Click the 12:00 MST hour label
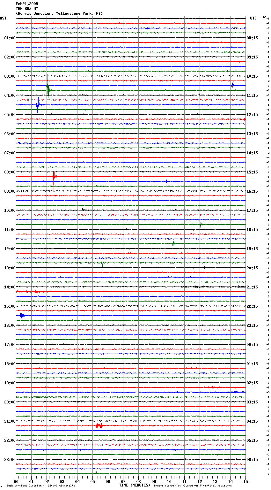 pyautogui.click(x=10, y=249)
